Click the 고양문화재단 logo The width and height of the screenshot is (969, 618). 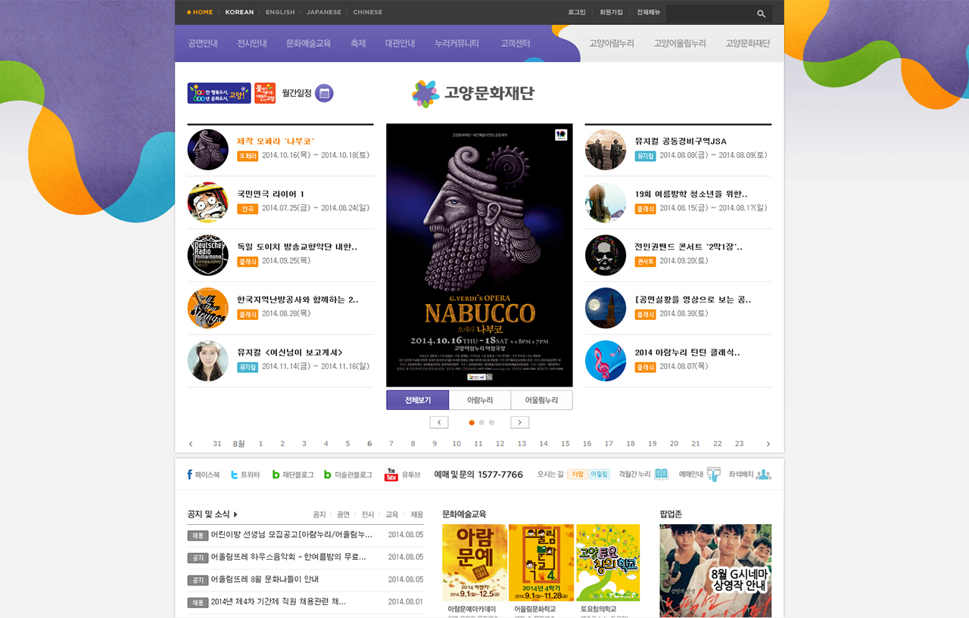pyautogui.click(x=473, y=94)
